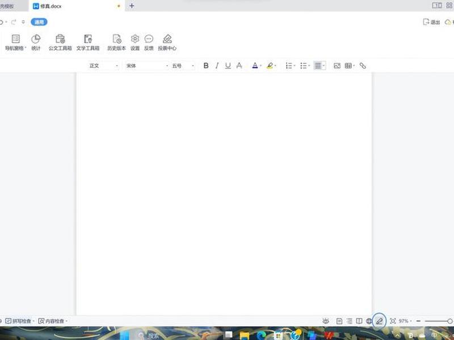Switch to reading view book icon
Viewport: 454px width, 340px height.
[x=359, y=321]
